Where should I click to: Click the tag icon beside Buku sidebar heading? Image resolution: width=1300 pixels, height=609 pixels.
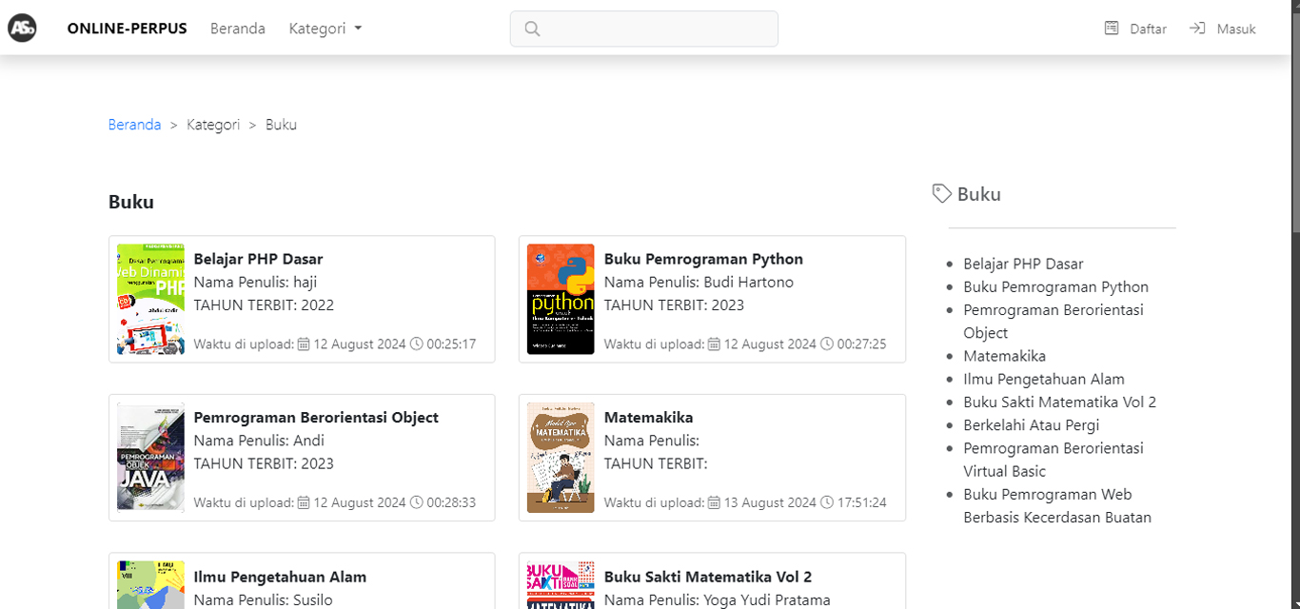(x=941, y=193)
